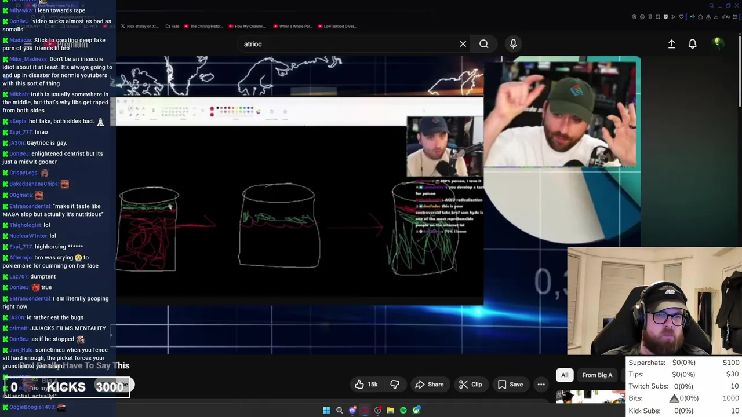Click chat username 'Entrancendental' beside 'make it taste like'
Screen dimensions: 742x417
coord(30,206)
